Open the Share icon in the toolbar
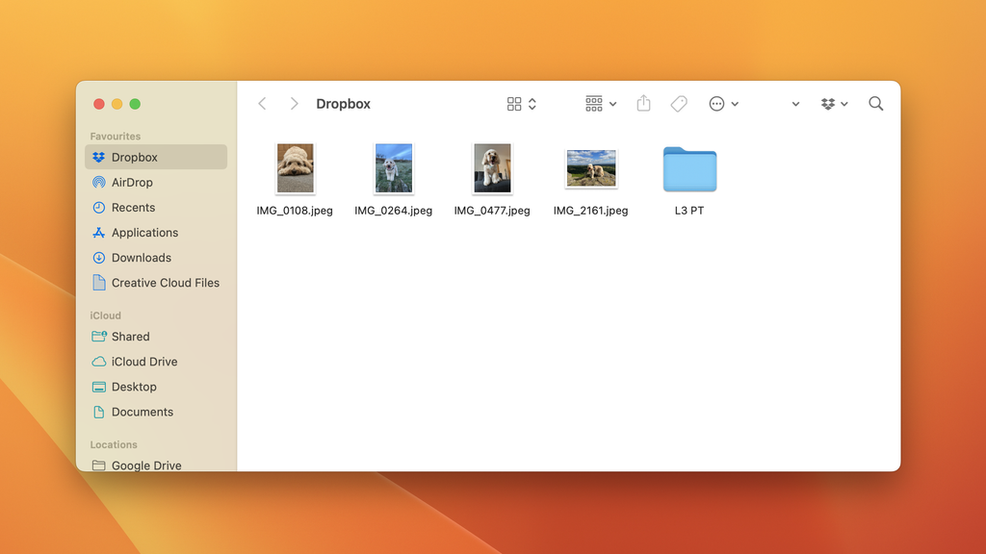 pyautogui.click(x=643, y=103)
